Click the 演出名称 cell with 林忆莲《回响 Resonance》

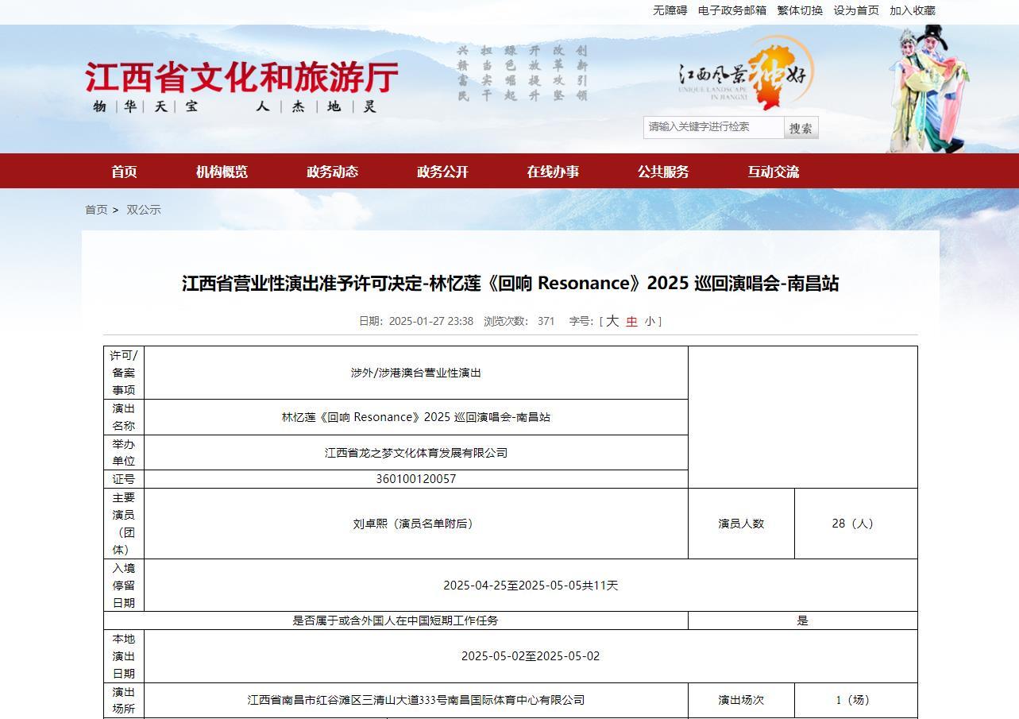click(415, 417)
